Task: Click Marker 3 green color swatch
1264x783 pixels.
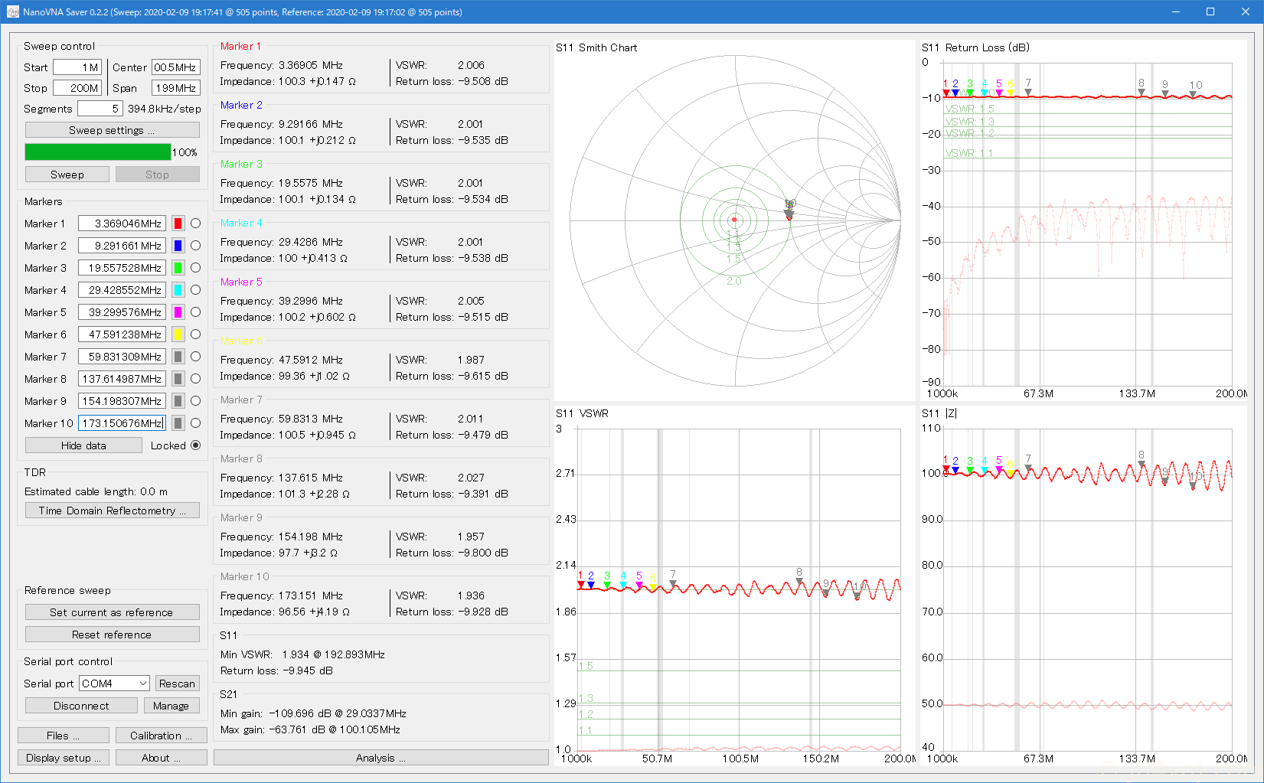Action: pyautogui.click(x=178, y=268)
